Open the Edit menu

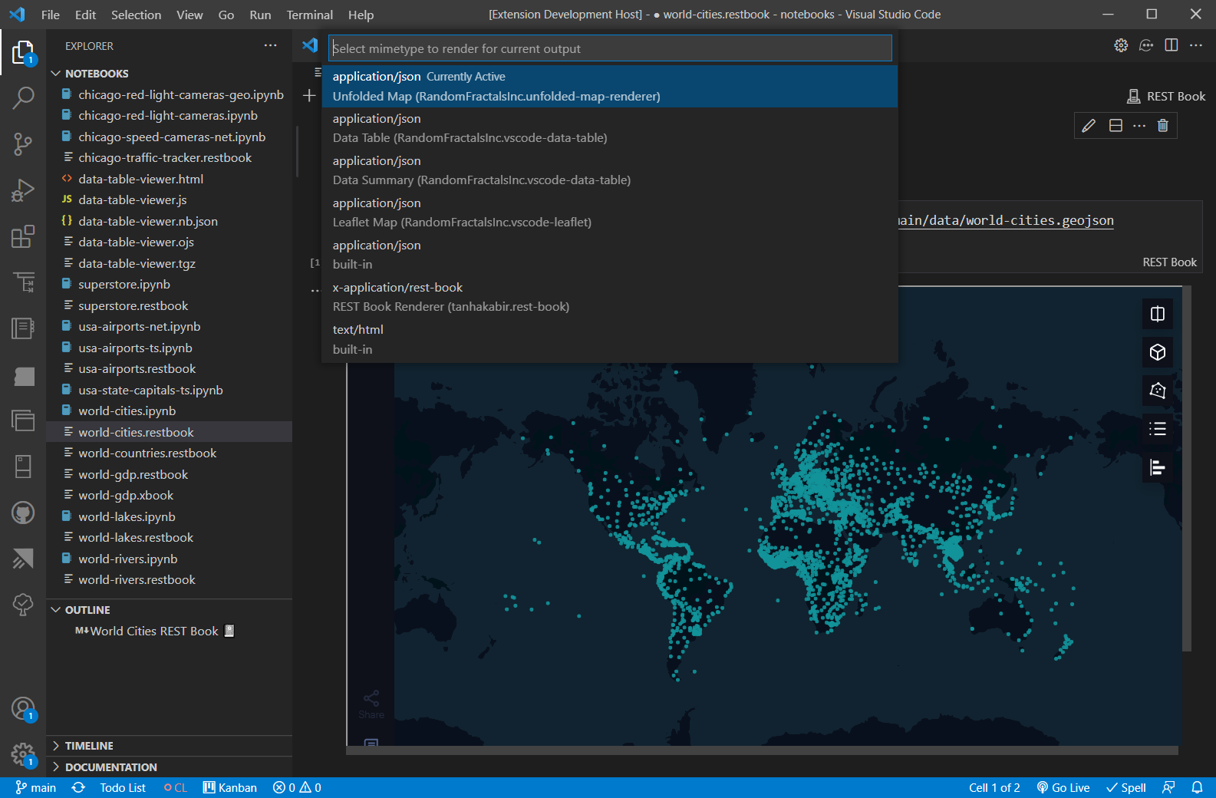click(86, 15)
